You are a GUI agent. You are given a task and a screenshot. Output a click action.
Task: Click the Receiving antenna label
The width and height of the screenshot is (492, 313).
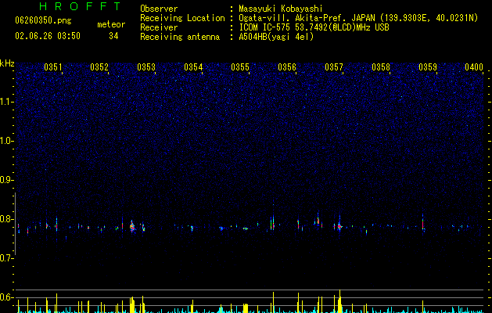[x=180, y=37]
